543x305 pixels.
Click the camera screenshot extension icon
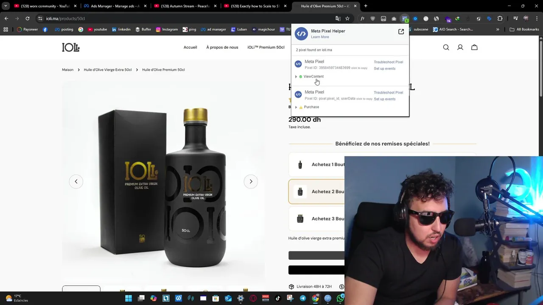[394, 19]
